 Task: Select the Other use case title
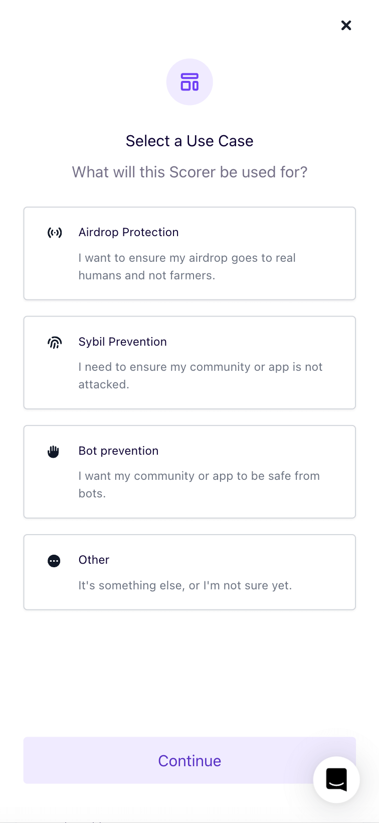pos(94,560)
